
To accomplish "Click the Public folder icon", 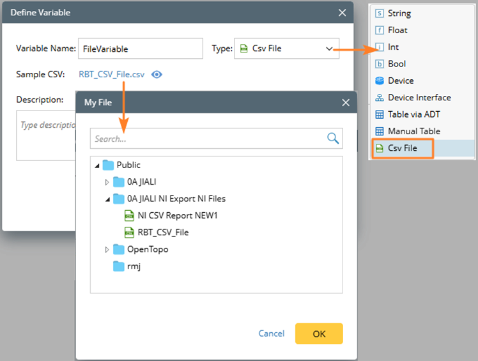I will 107,165.
